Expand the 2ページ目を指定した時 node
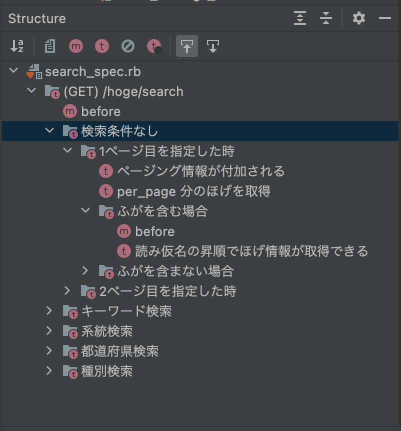401x431 pixels. pos(67,291)
